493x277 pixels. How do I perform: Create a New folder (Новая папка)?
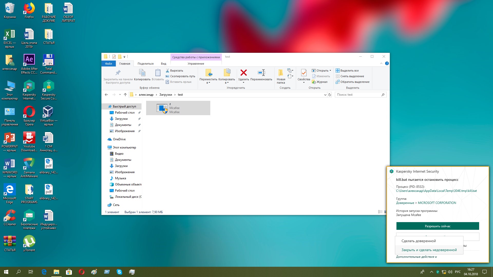click(x=281, y=73)
